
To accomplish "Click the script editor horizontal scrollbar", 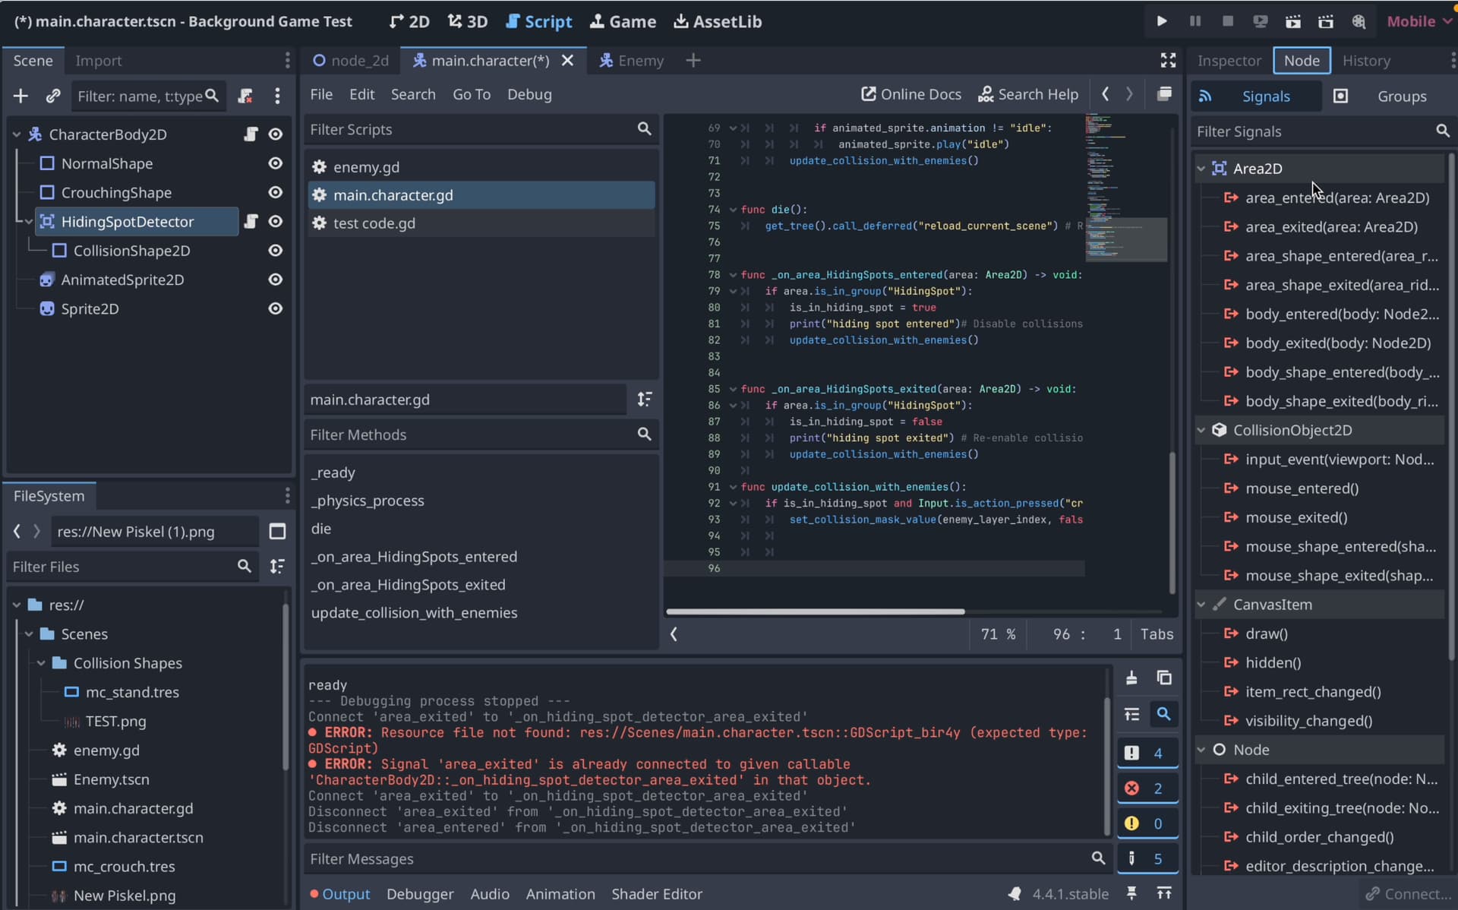I will click(815, 611).
